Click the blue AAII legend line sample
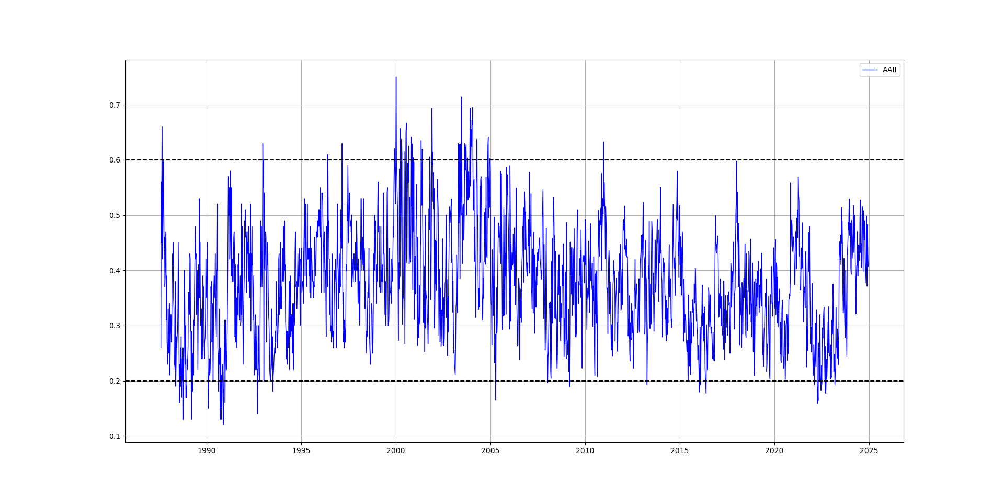1004x497 pixels. click(x=870, y=70)
